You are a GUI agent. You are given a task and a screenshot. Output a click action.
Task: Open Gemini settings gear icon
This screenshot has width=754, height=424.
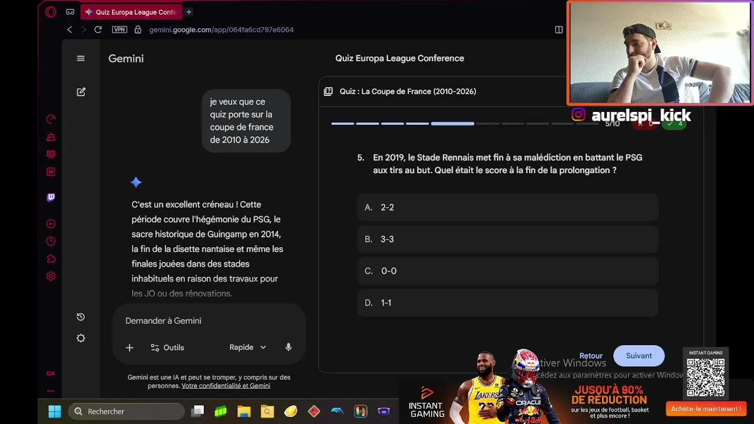coord(81,338)
